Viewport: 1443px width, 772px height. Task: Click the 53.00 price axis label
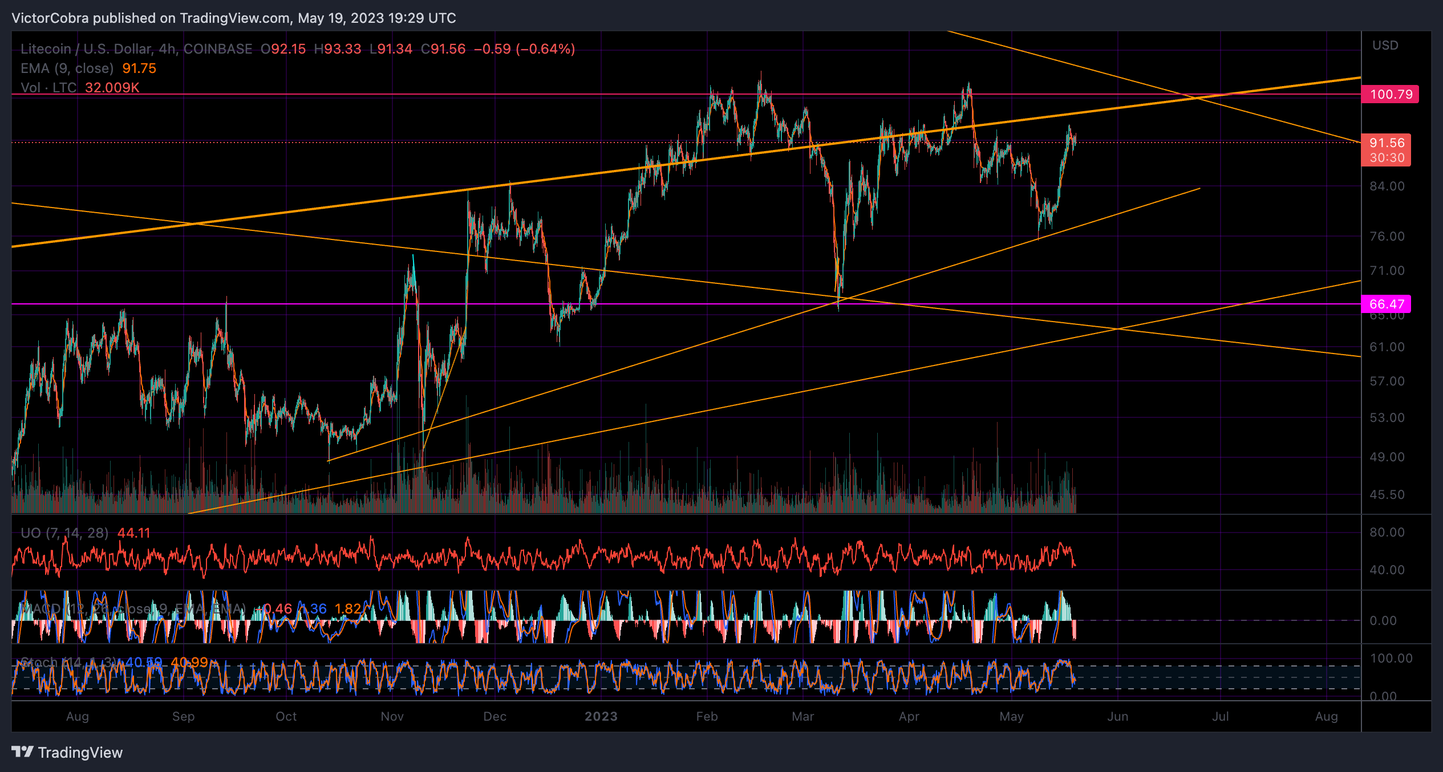tap(1387, 418)
